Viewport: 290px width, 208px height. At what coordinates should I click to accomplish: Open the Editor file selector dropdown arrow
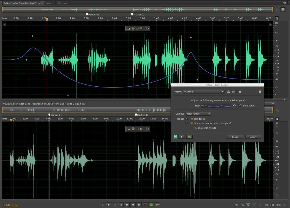[x=39, y=3]
